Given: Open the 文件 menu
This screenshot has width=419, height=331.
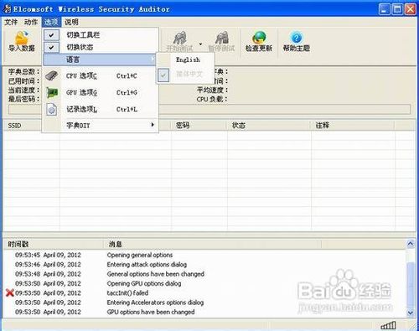Looking at the screenshot, I should (x=11, y=22).
